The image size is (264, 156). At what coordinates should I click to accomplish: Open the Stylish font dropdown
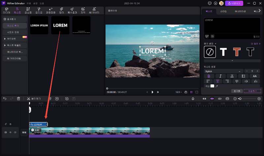coord(223,71)
